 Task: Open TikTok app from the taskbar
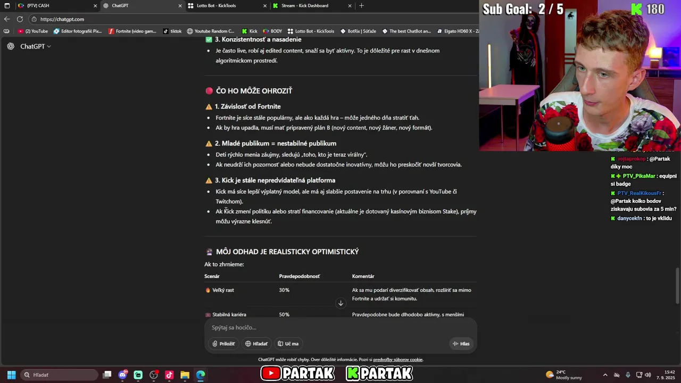pyautogui.click(x=169, y=375)
